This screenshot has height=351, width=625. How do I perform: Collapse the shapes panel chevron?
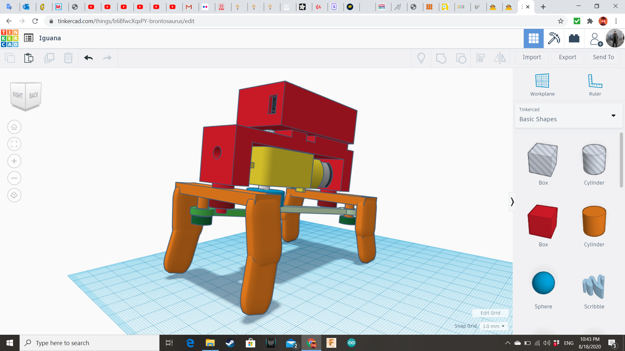(x=512, y=202)
